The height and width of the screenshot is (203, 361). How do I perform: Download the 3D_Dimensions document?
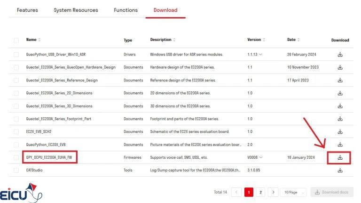click(340, 106)
